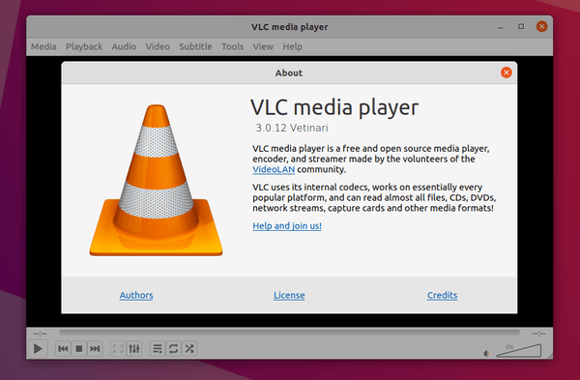Viewport: 580px width, 380px height.
Task: Click the Play button
Action: (38, 348)
